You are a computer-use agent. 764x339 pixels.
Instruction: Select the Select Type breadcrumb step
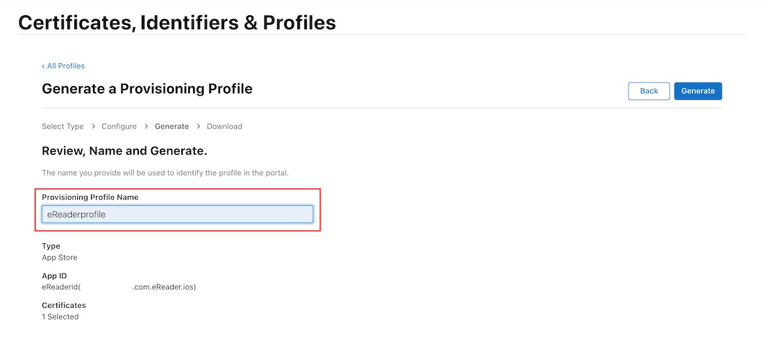click(x=63, y=126)
